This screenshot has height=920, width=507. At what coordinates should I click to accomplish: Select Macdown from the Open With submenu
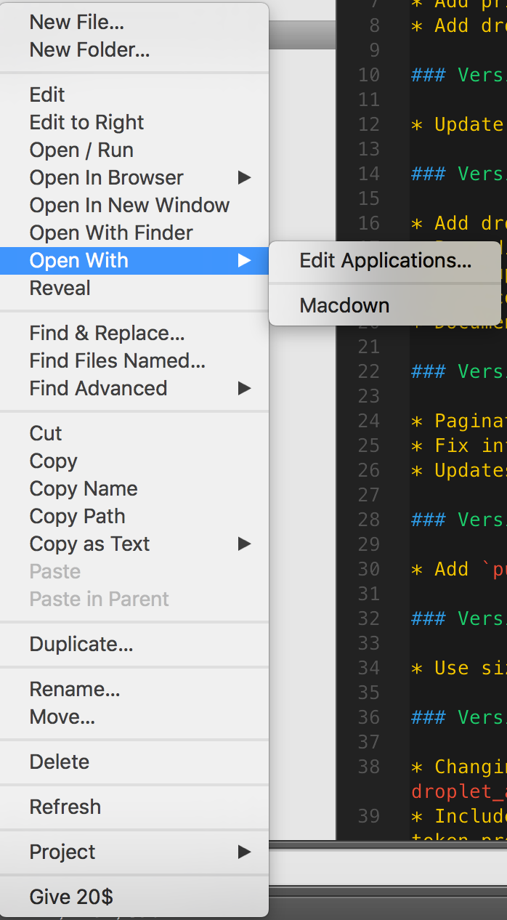pyautogui.click(x=344, y=306)
